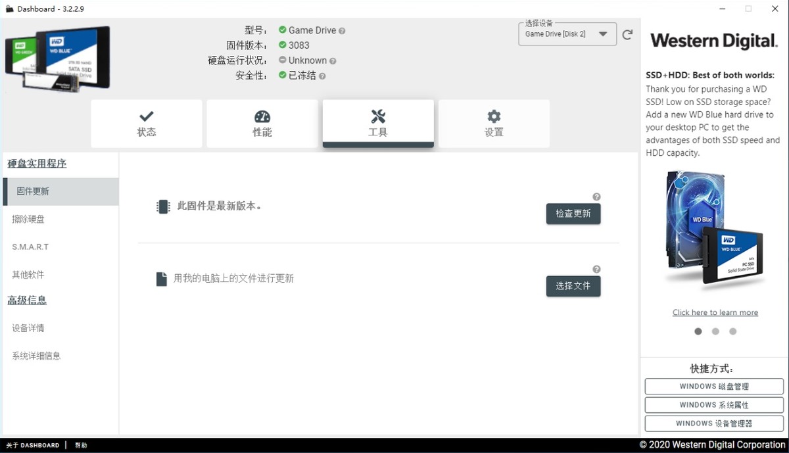Select the second carousel dot under the ad

coord(715,331)
